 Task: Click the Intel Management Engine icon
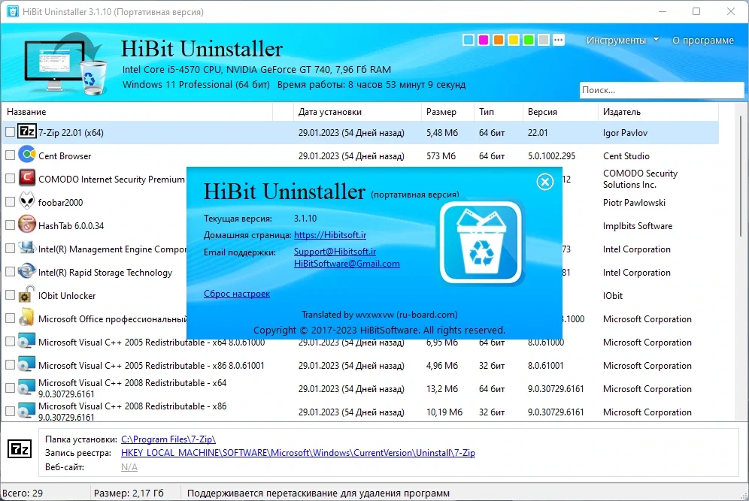tap(27, 248)
